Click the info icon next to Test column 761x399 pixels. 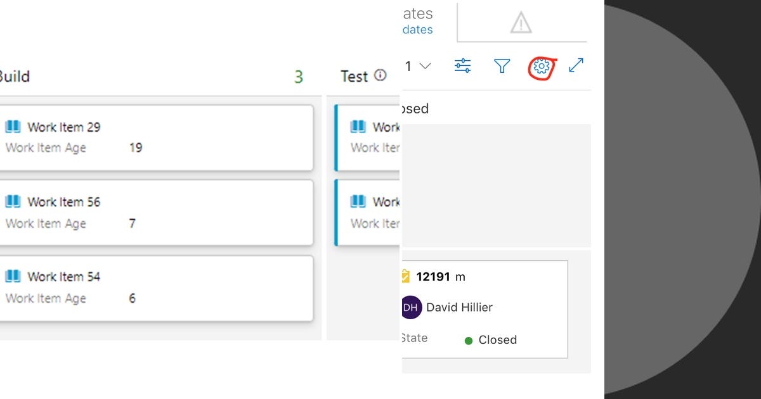[379, 76]
